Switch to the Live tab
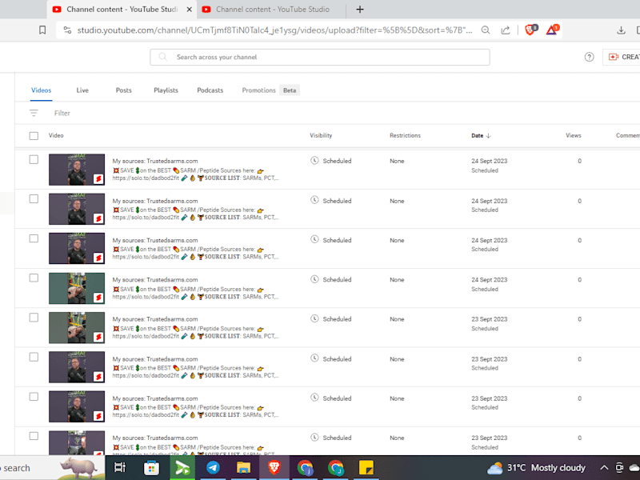640x480 pixels. point(82,90)
